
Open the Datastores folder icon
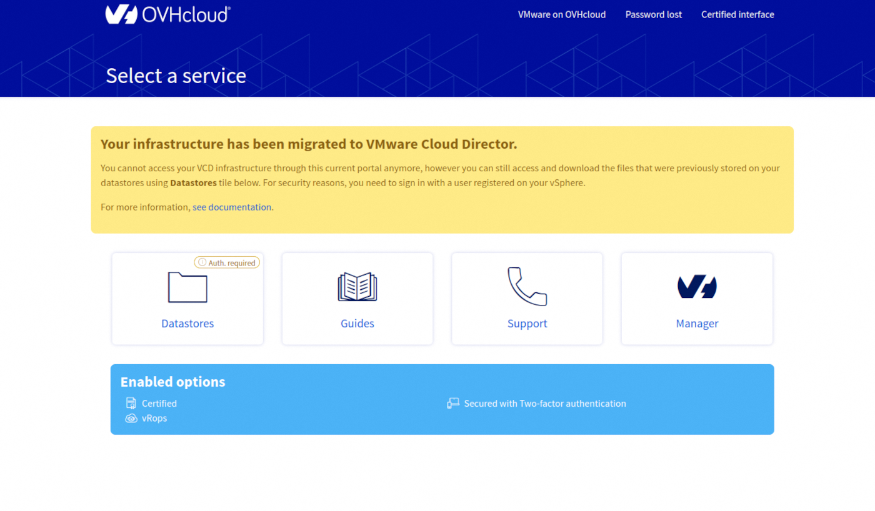[187, 287]
